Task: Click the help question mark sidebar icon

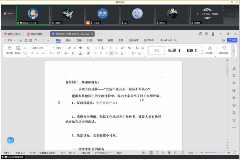Action: [234, 105]
